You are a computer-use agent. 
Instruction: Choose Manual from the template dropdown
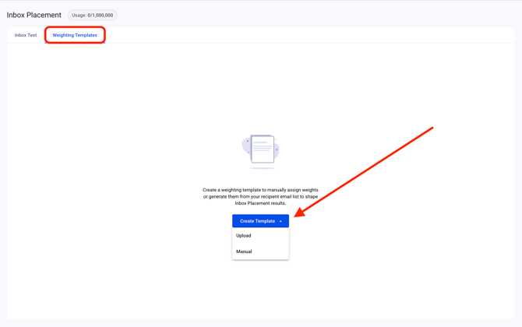pos(244,251)
